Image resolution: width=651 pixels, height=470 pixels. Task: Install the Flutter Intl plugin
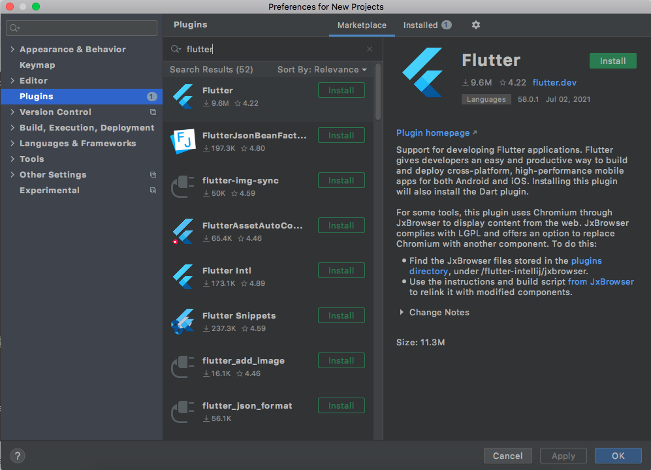point(341,271)
